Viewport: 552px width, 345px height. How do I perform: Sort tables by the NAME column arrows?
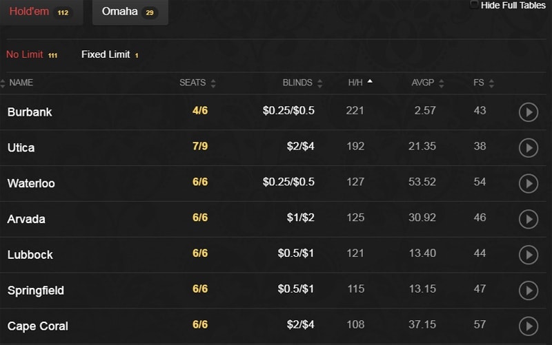[3, 83]
